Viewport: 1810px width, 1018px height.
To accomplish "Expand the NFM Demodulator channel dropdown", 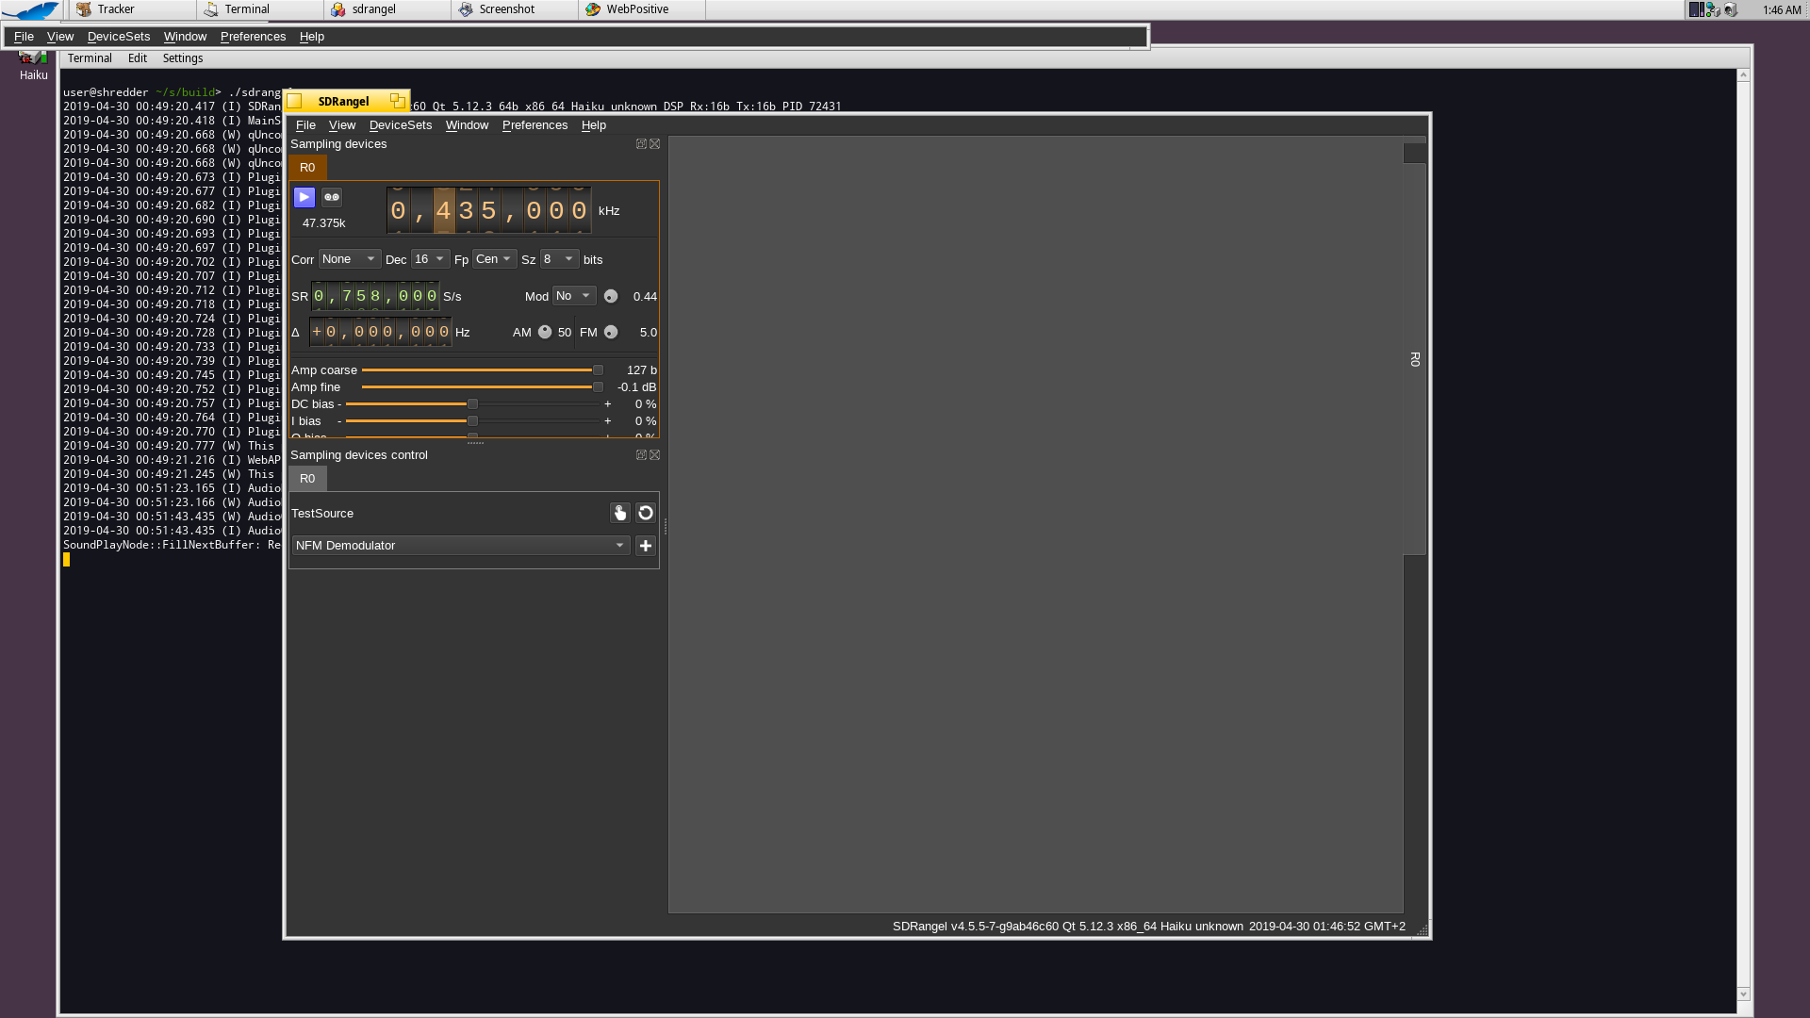I will click(x=461, y=546).
